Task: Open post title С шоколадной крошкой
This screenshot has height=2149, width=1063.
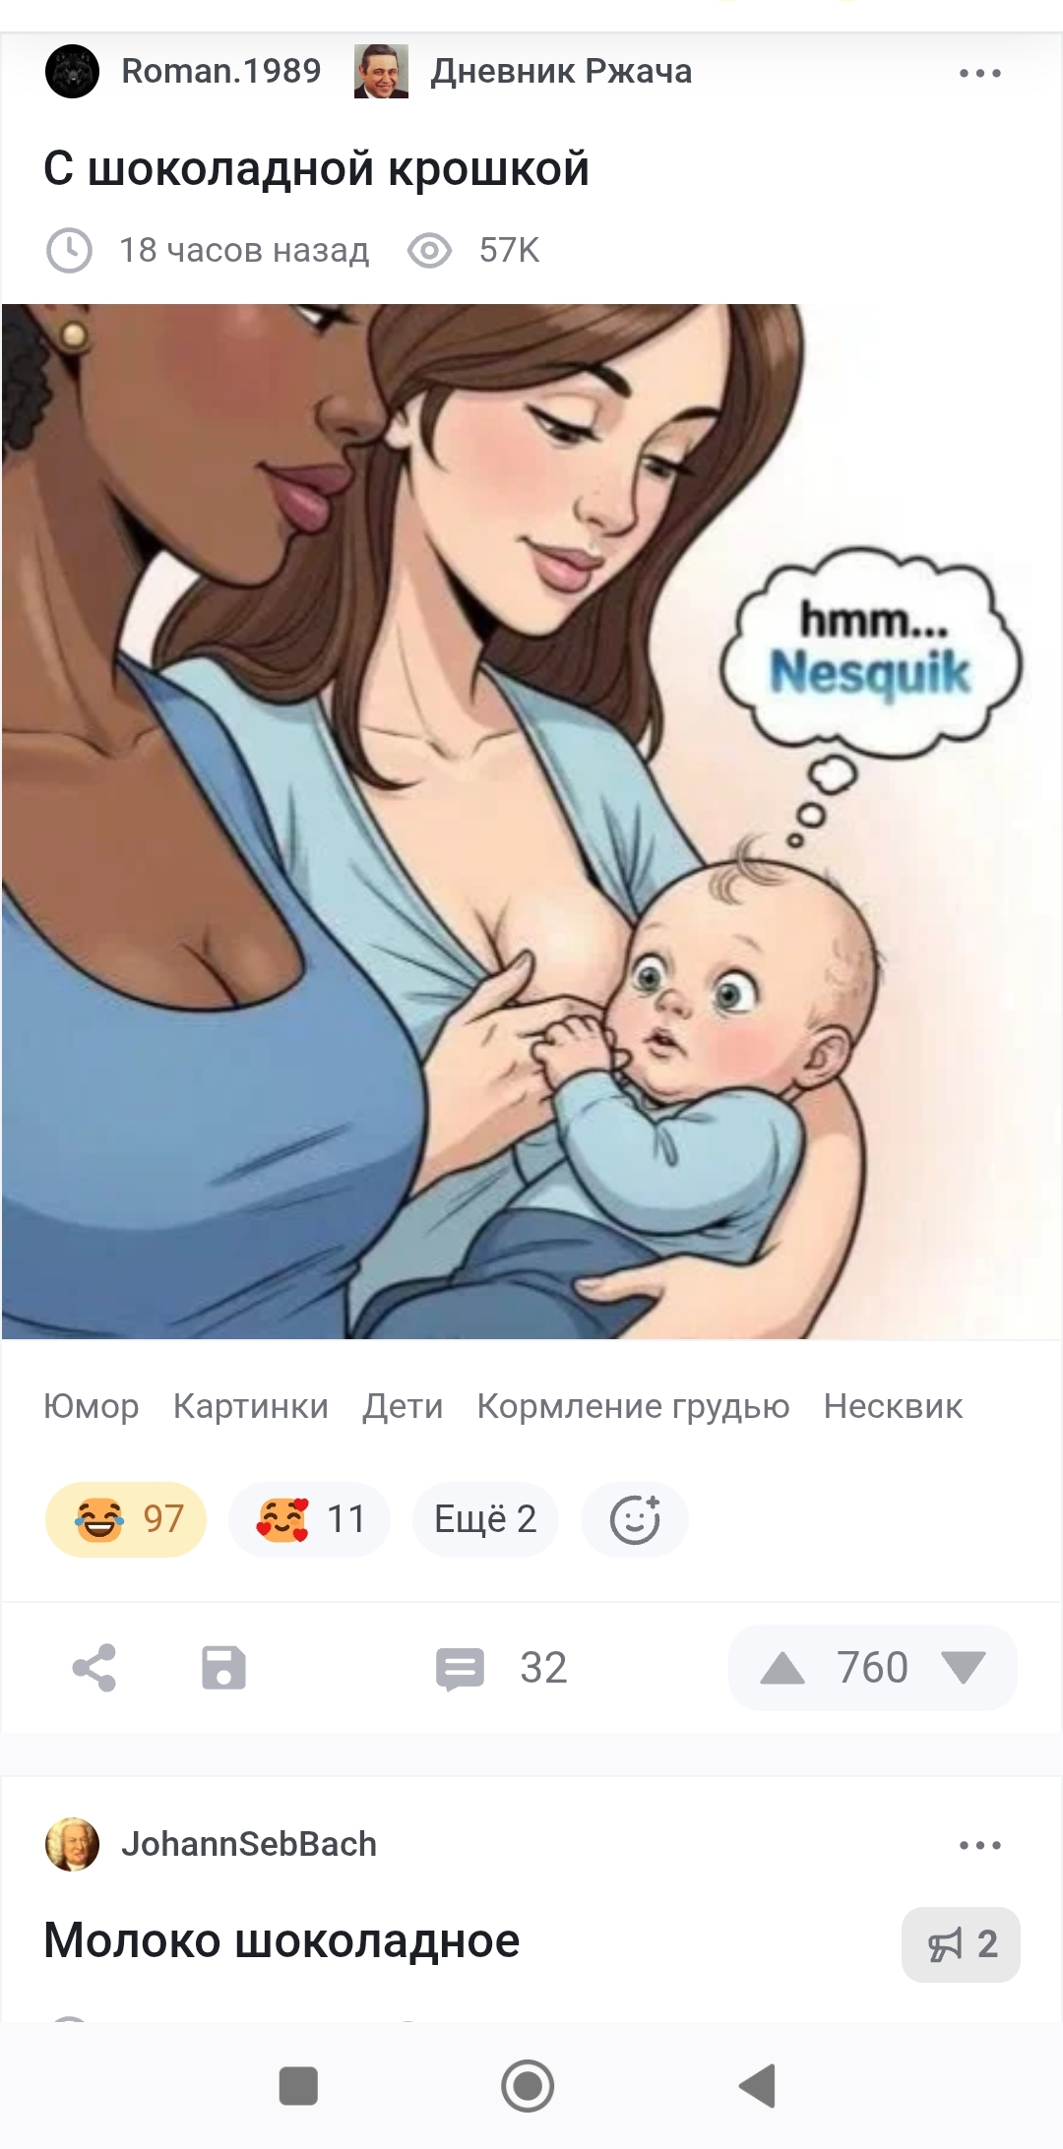Action: (x=316, y=169)
